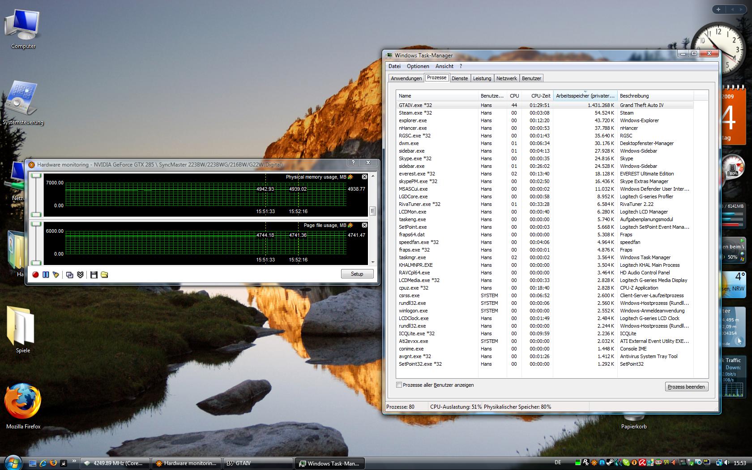Click the overlapping windows icon in monitoring toolbar
The width and height of the screenshot is (752, 470).
[x=69, y=274]
